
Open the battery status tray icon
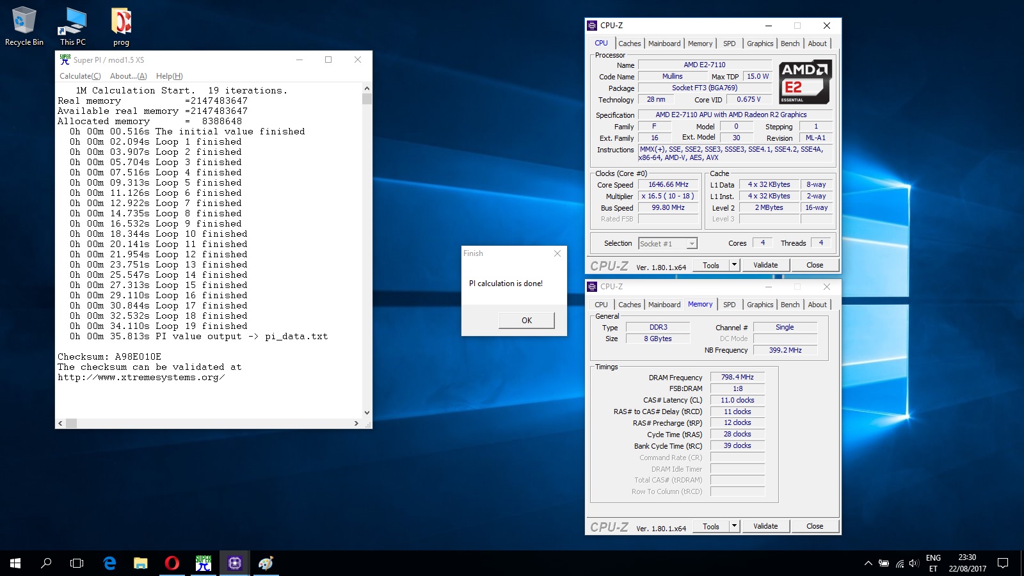[884, 563]
